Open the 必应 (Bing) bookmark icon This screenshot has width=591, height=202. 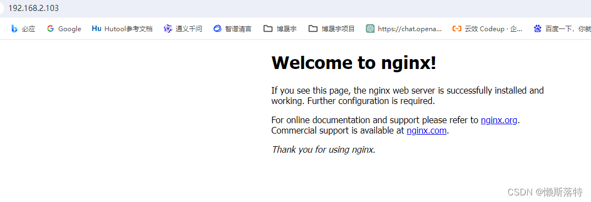coord(14,28)
